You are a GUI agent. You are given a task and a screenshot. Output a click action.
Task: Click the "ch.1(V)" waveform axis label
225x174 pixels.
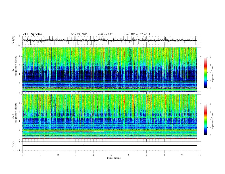(x=14, y=40)
